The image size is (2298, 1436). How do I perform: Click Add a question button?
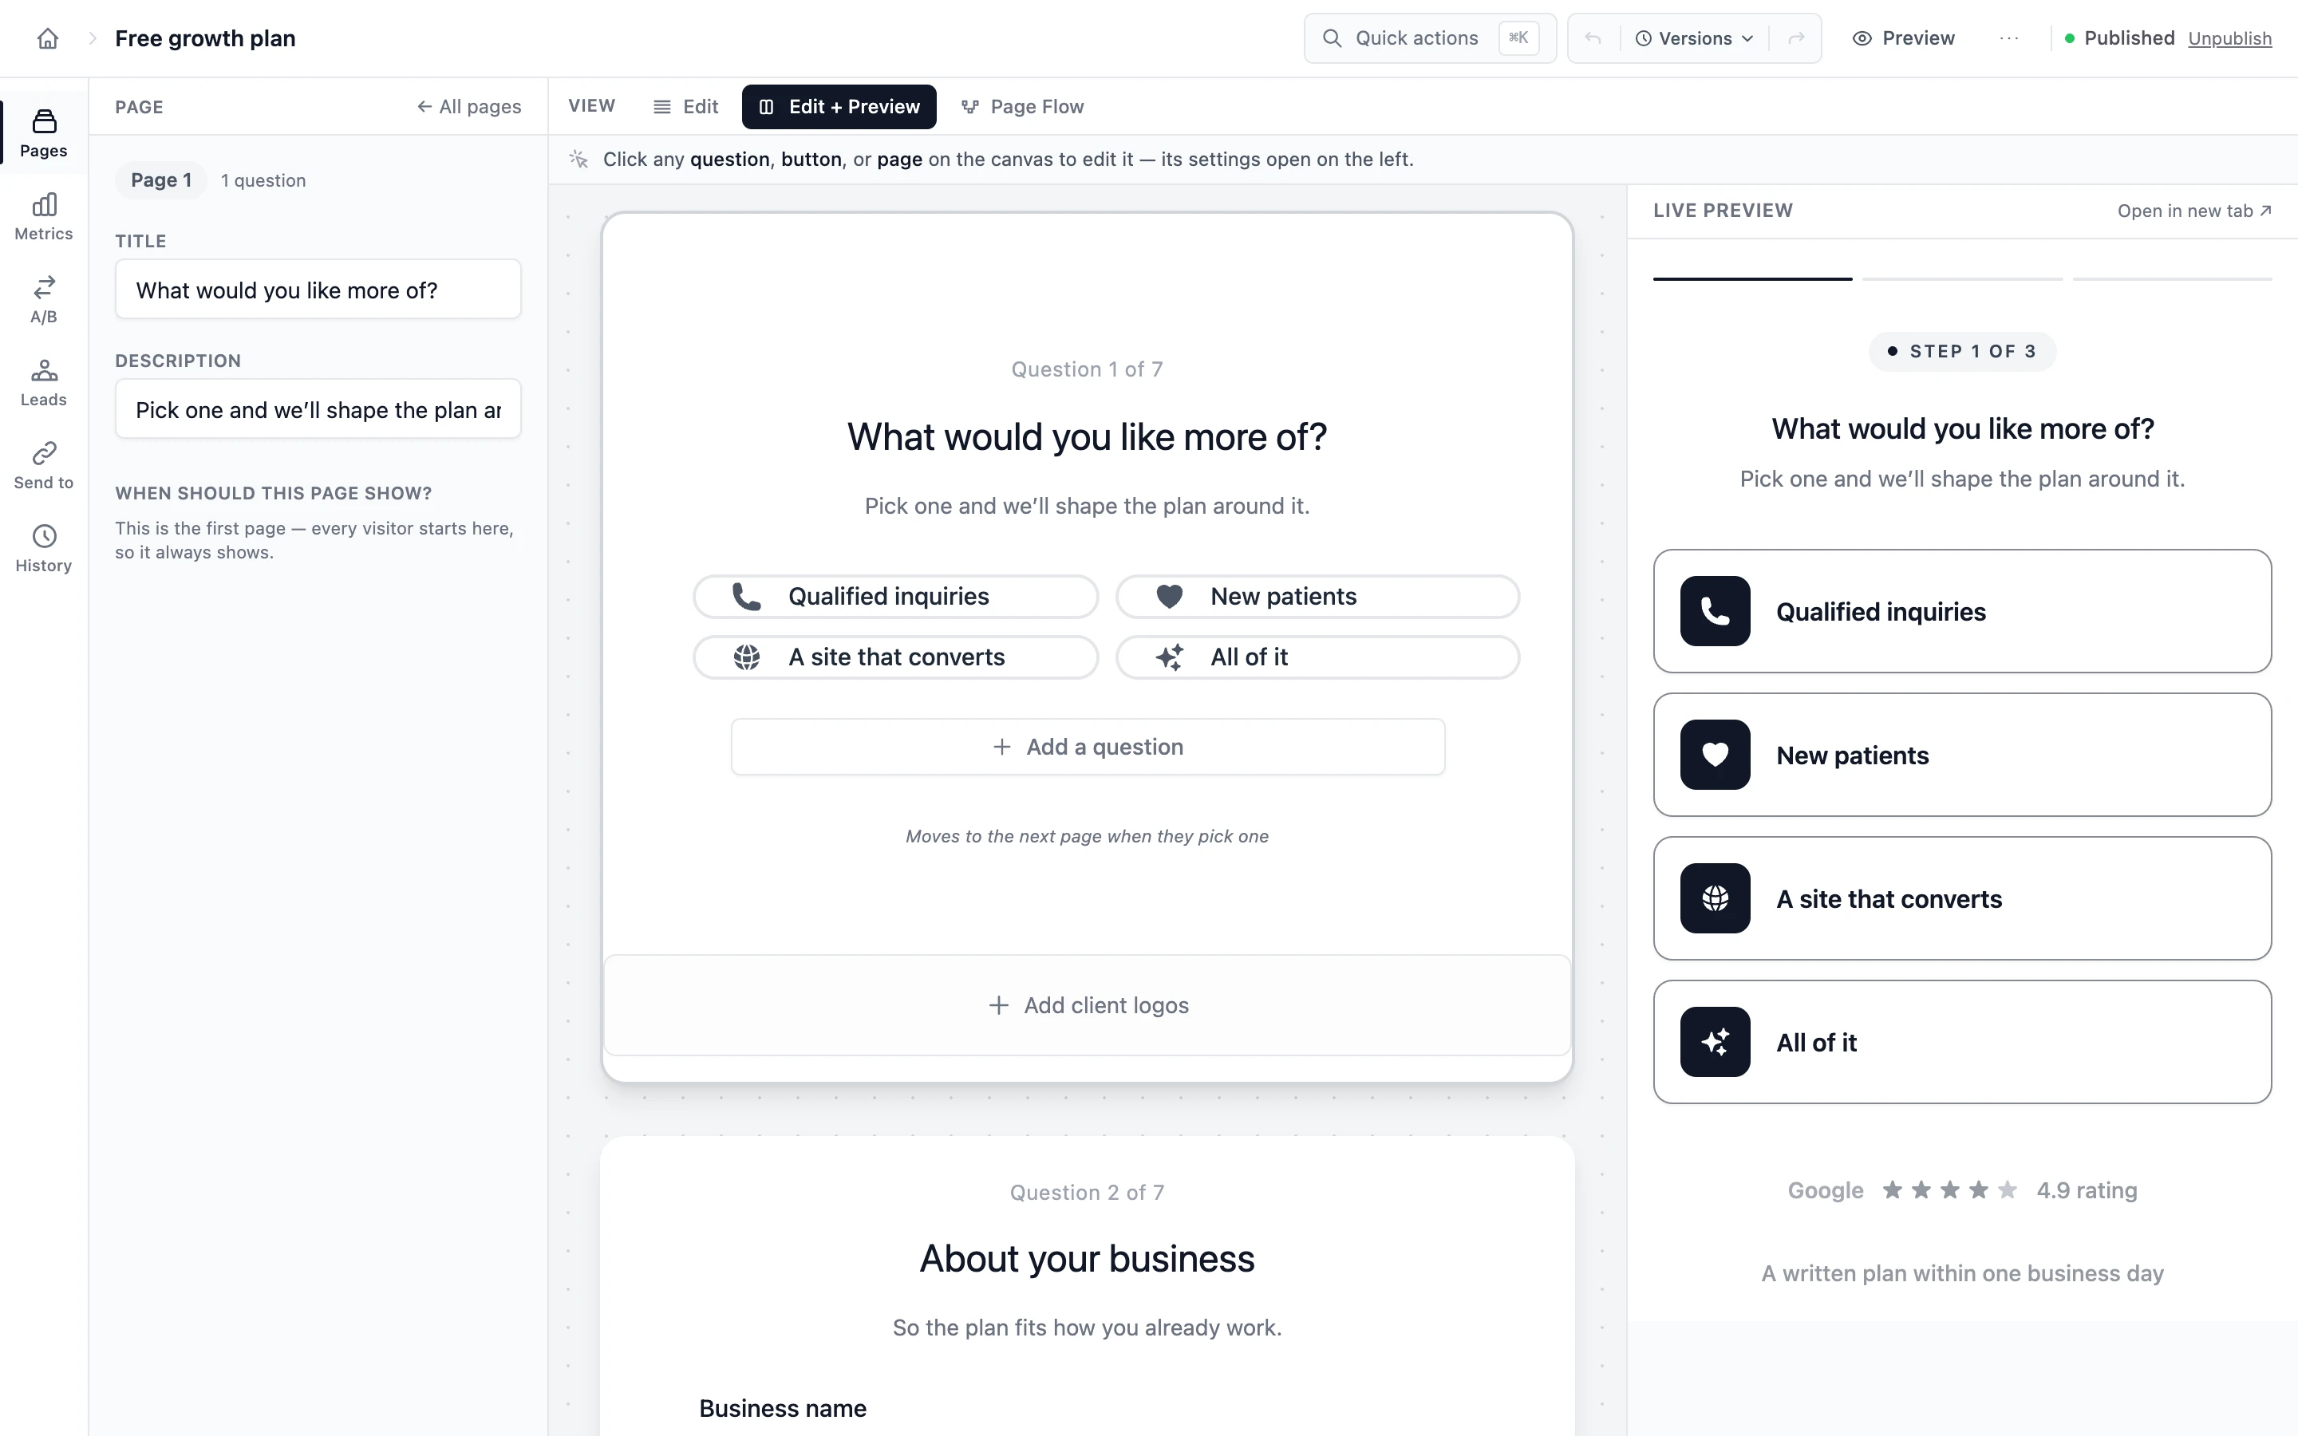1088,747
